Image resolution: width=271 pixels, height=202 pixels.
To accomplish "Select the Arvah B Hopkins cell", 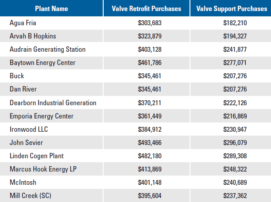I will click(34, 36).
